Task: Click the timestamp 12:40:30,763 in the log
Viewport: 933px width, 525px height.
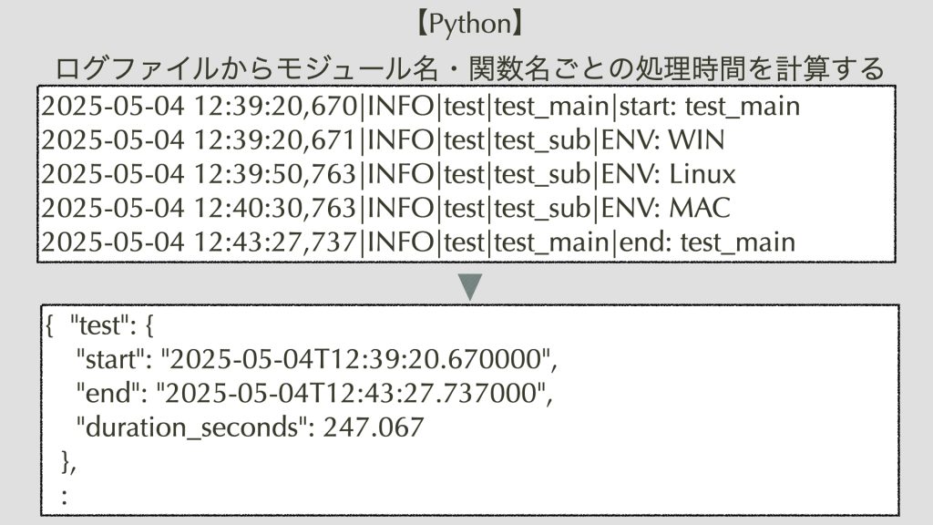Action: 275,209
